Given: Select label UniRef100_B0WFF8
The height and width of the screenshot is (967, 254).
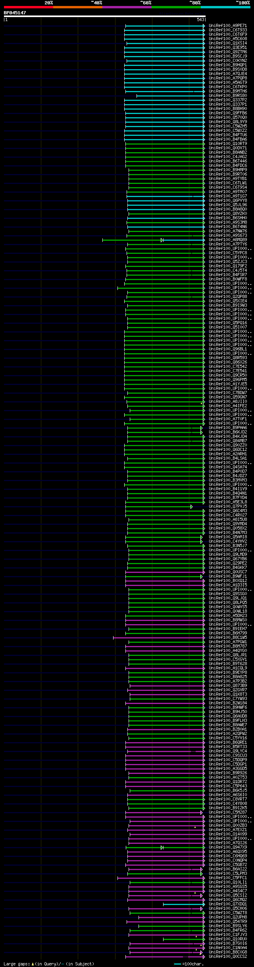Looking at the screenshot, I should pos(228,279).
